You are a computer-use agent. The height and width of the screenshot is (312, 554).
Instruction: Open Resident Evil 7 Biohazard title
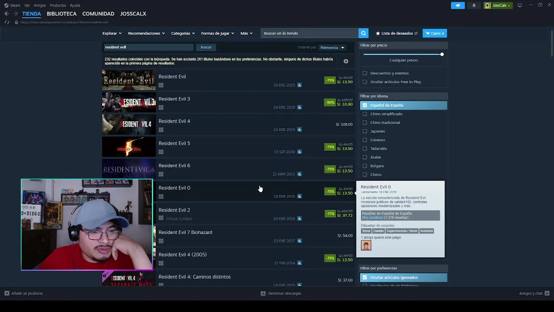pos(185,232)
